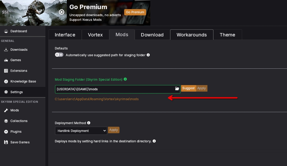Click the Extensions grid icon in sidebar

pyautogui.click(x=6, y=71)
